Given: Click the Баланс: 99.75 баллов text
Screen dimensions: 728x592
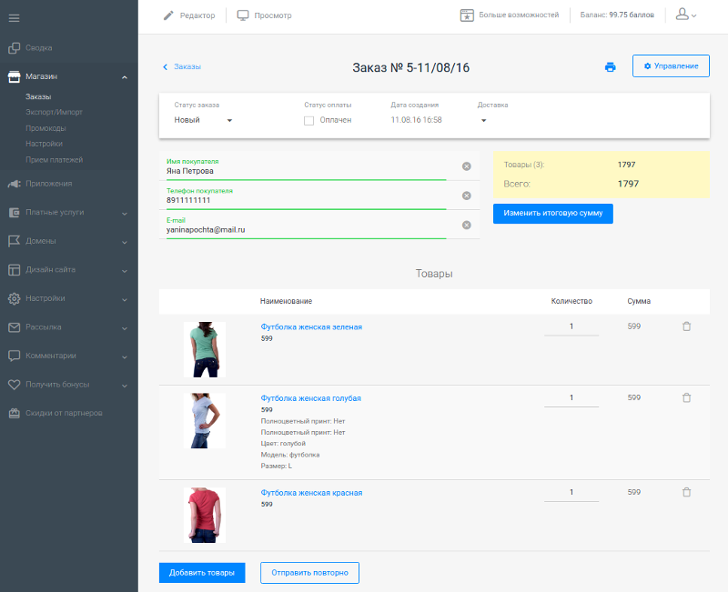Looking at the screenshot, I should point(617,15).
